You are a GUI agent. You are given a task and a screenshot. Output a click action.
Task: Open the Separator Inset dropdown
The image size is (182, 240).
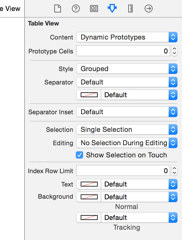tap(127, 112)
